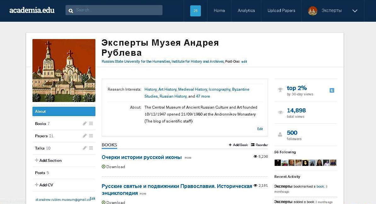Click Add CV in sidebar
Screen dimensions: 376x204
point(44,185)
